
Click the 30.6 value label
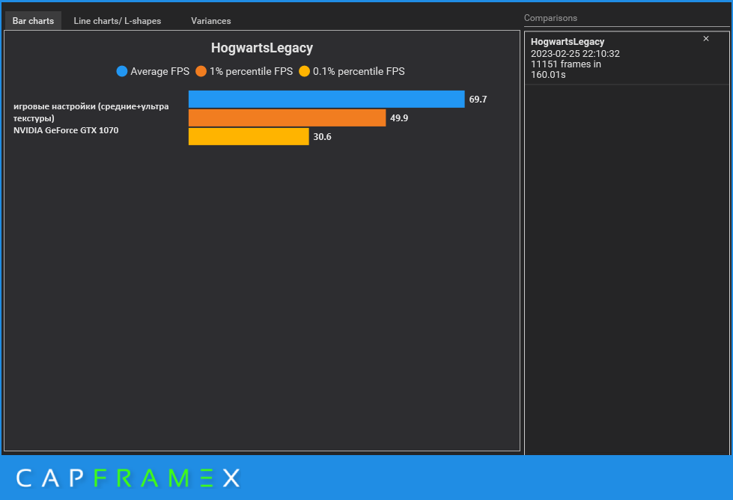pos(322,136)
